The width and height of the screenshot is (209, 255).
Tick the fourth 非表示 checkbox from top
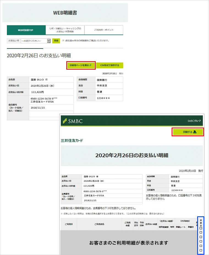point(201,241)
